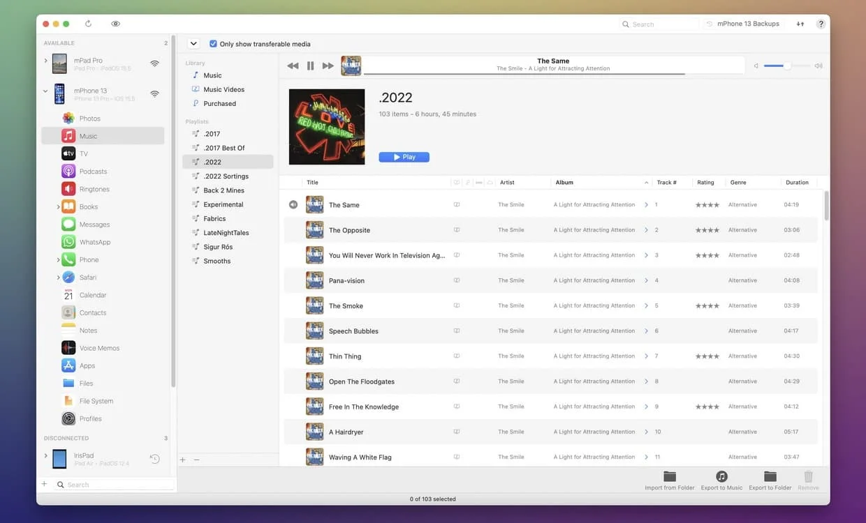The image size is (866, 523).
Task: Open Messages in the sidebar
Action: tap(94, 225)
